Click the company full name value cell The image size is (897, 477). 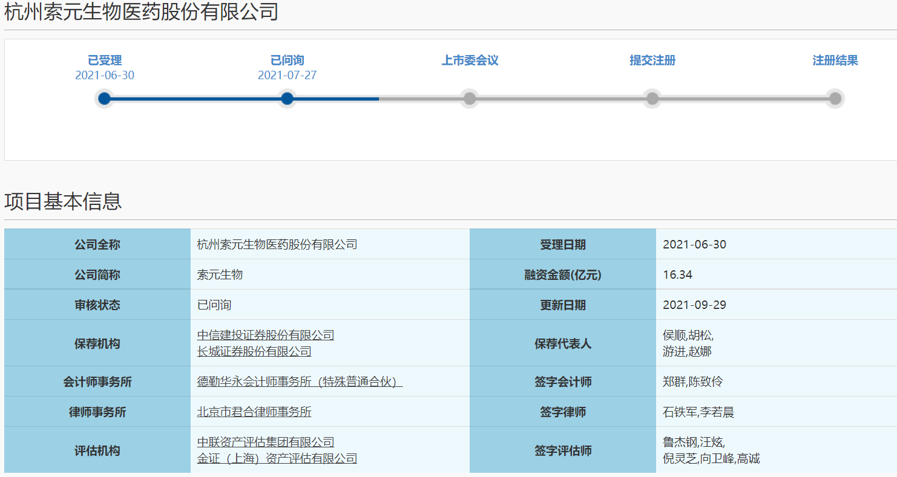(330, 244)
